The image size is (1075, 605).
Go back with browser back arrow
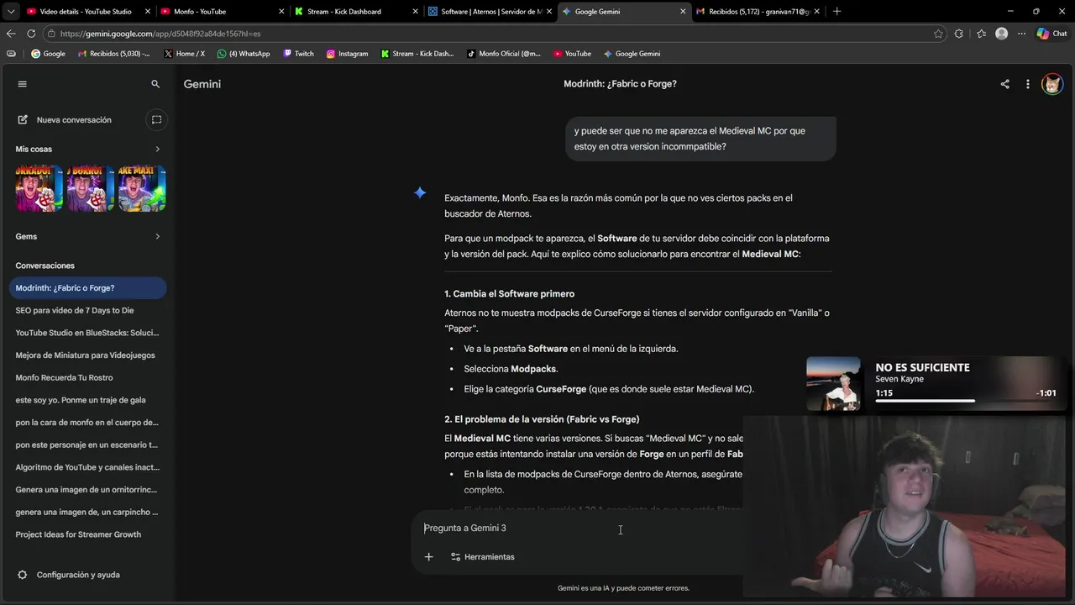click(x=11, y=34)
